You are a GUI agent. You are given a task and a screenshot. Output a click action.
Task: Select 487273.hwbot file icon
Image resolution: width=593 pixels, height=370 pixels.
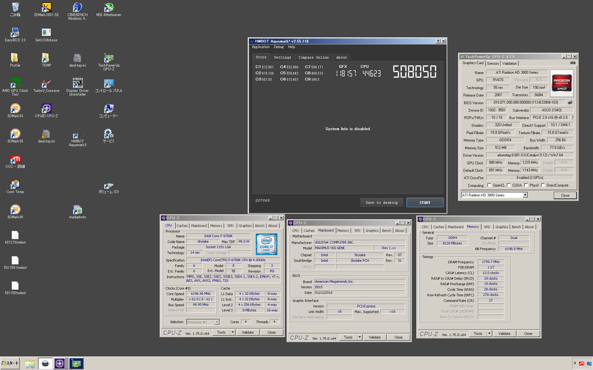pyautogui.click(x=15, y=237)
